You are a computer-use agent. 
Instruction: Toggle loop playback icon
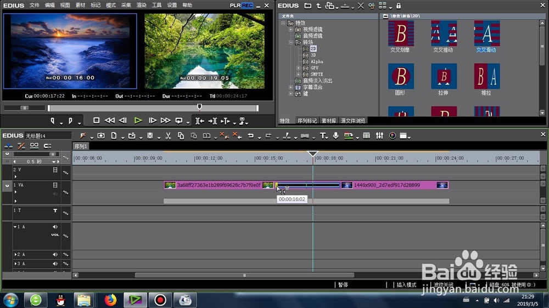click(179, 121)
